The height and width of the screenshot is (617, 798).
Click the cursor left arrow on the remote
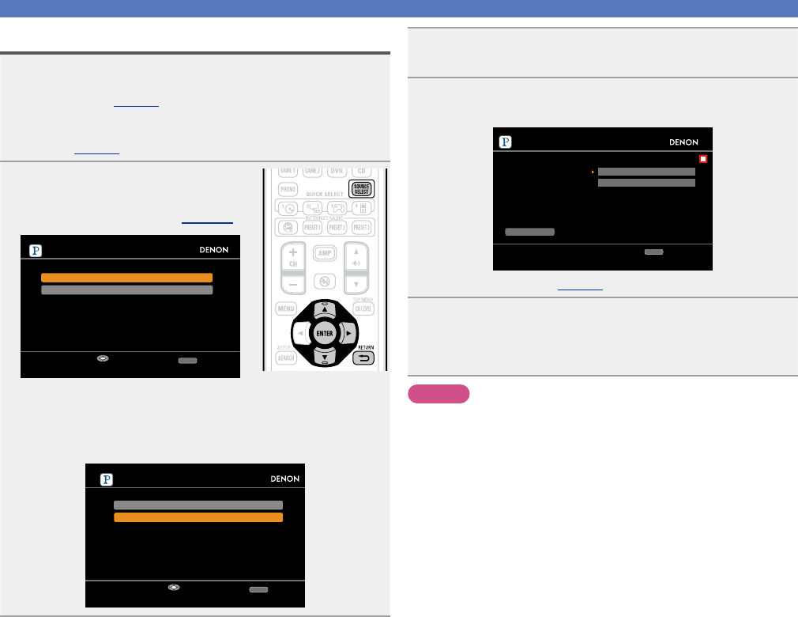pyautogui.click(x=300, y=334)
